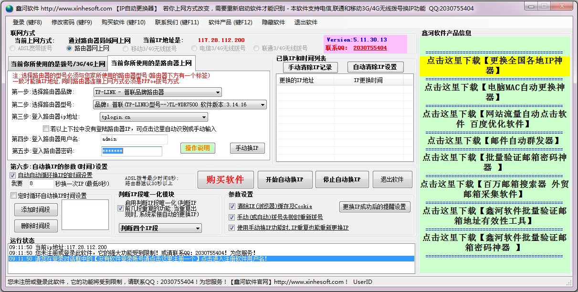This screenshot has height=292, width=578.
Task: Select the 路由器网上网 radio button
Action: (88, 48)
